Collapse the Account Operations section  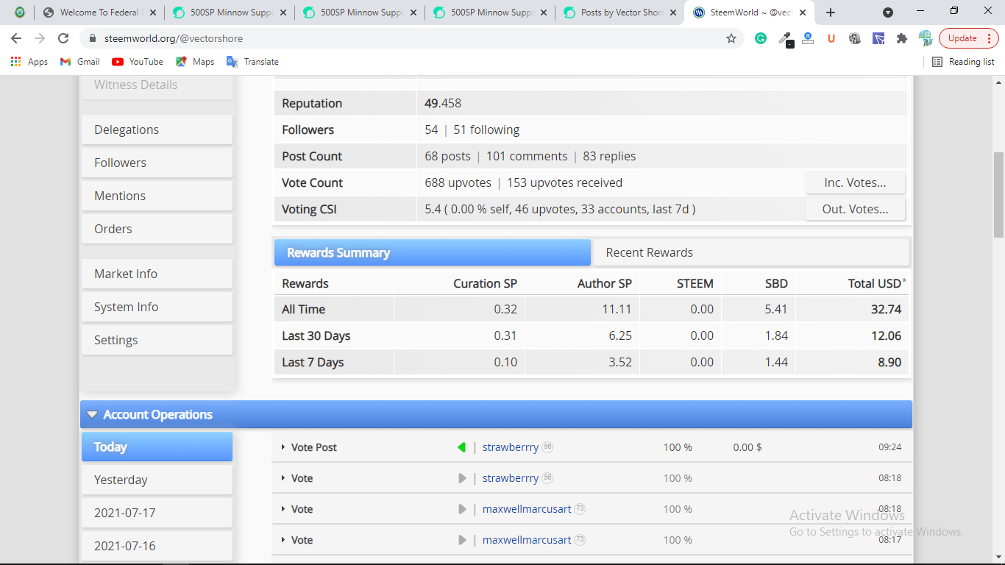click(x=93, y=414)
